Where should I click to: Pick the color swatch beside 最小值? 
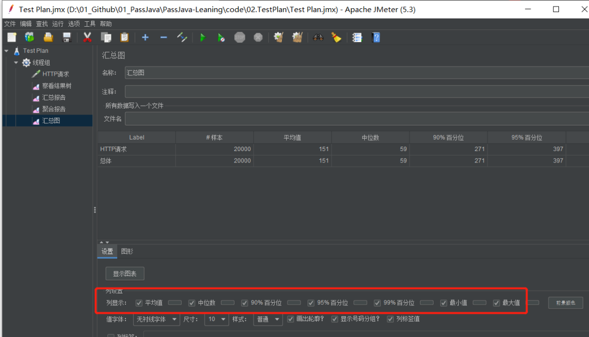click(479, 303)
